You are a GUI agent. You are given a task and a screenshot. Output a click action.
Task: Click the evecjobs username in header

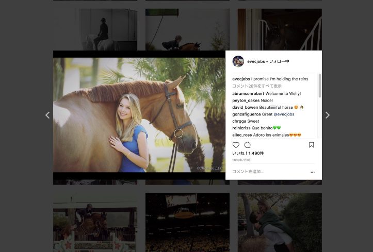[x=256, y=62]
